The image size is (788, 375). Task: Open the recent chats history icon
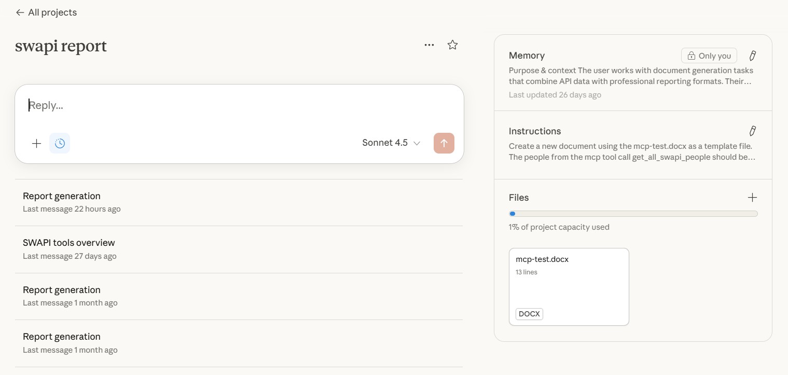60,143
